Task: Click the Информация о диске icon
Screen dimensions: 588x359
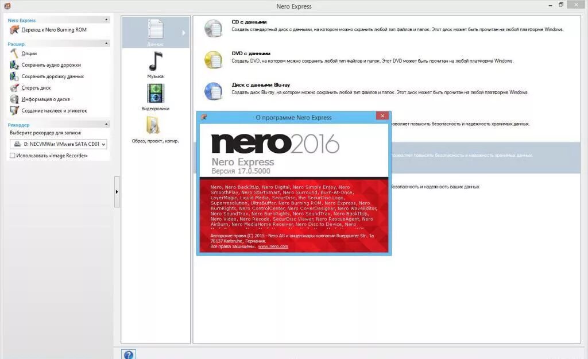Action: (x=14, y=99)
